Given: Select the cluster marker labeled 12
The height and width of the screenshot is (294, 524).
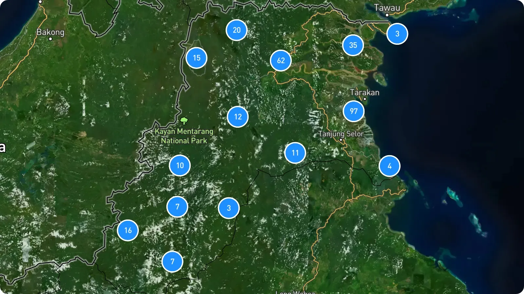Looking at the screenshot, I should coord(238,117).
